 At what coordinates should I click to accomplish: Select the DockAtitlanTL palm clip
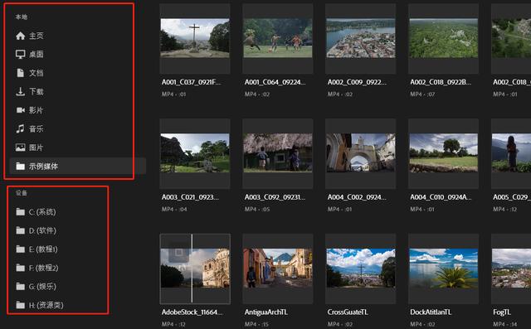pyautogui.click(x=444, y=269)
